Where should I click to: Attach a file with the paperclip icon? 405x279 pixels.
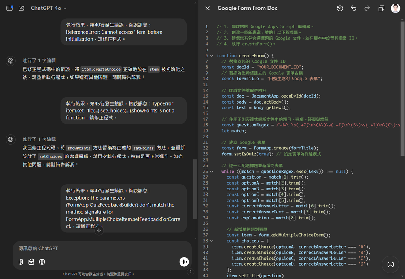21,262
